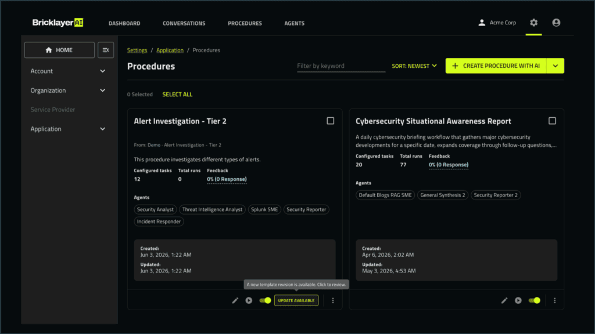The width and height of the screenshot is (595, 334).
Task: Open settings via the gear icon
Action: click(533, 23)
